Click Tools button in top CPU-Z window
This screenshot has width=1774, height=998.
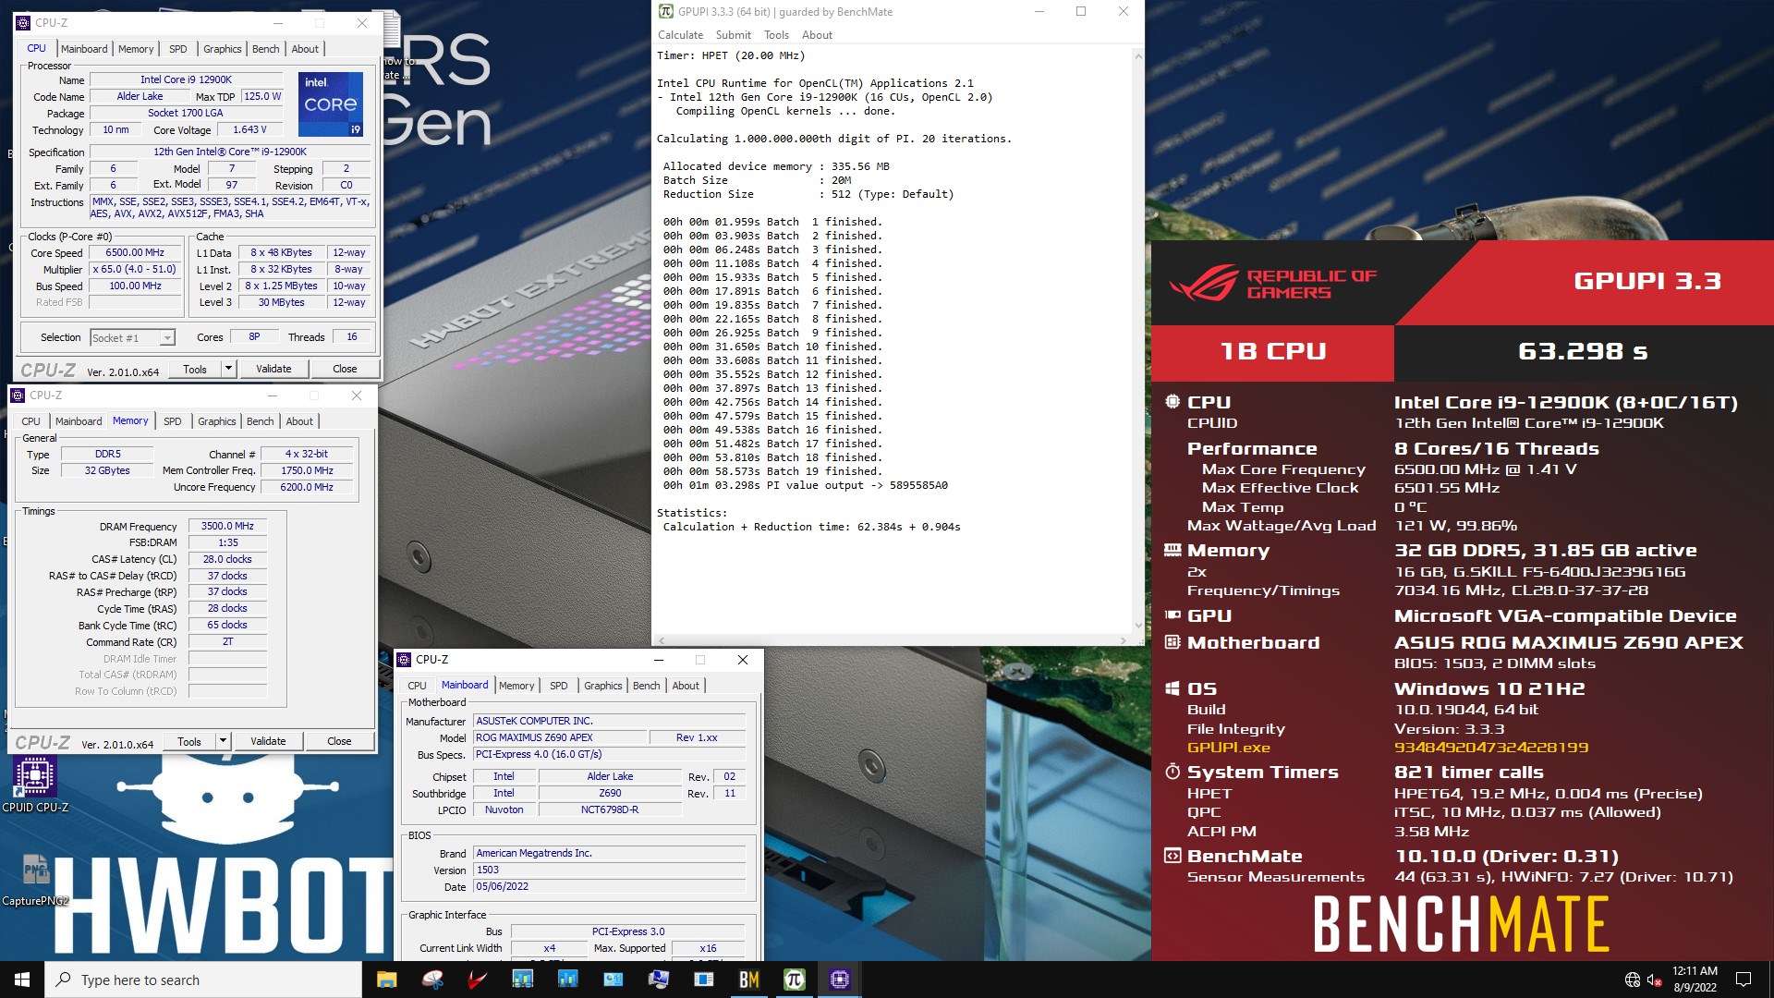click(x=195, y=369)
